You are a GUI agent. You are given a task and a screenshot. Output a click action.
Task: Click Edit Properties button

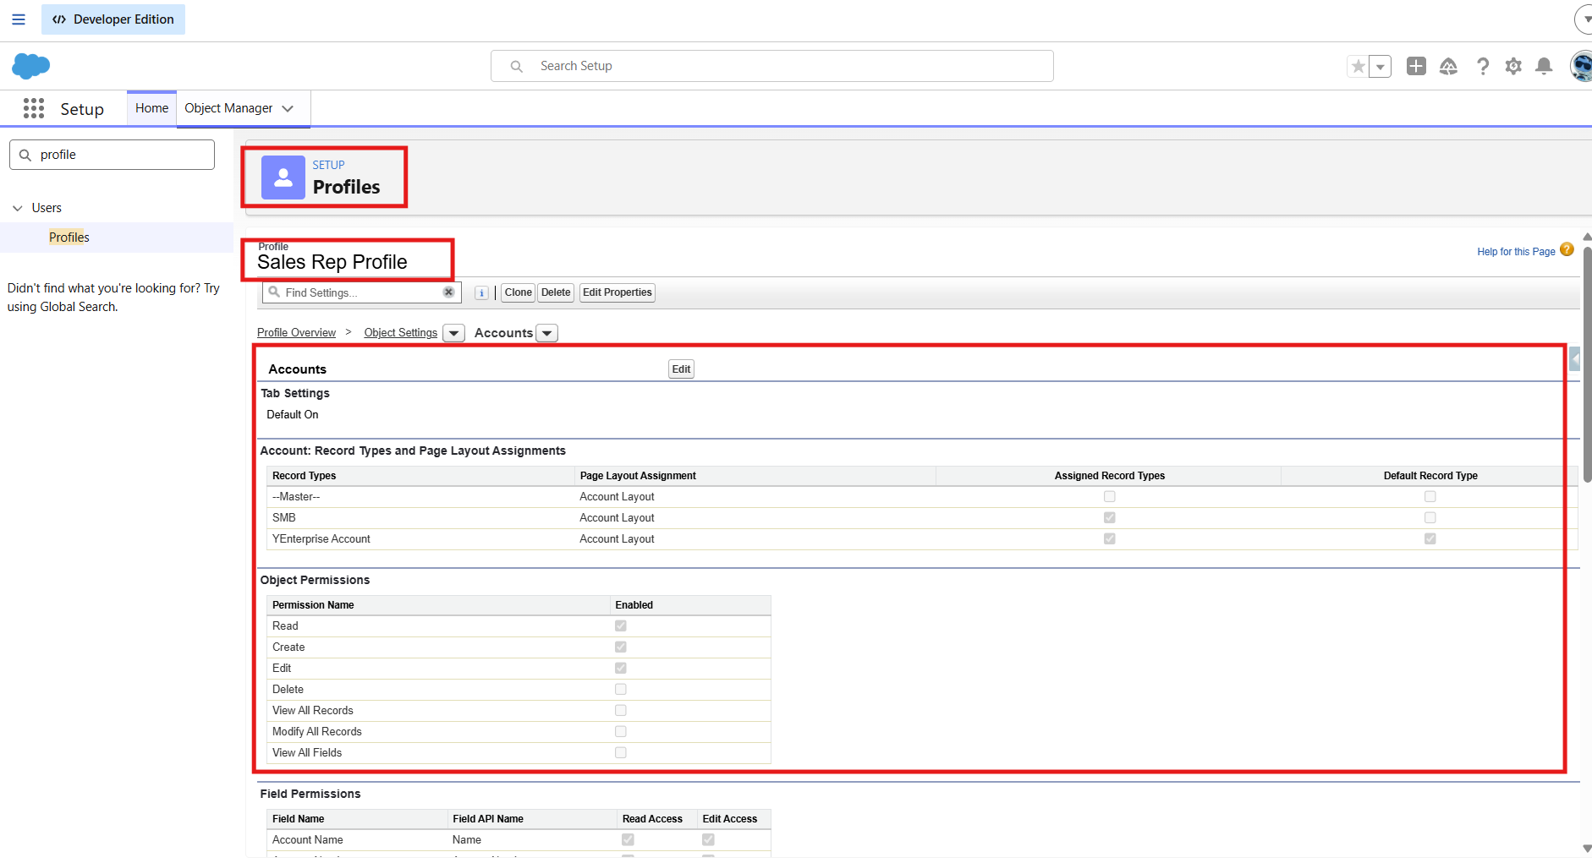tap(618, 292)
